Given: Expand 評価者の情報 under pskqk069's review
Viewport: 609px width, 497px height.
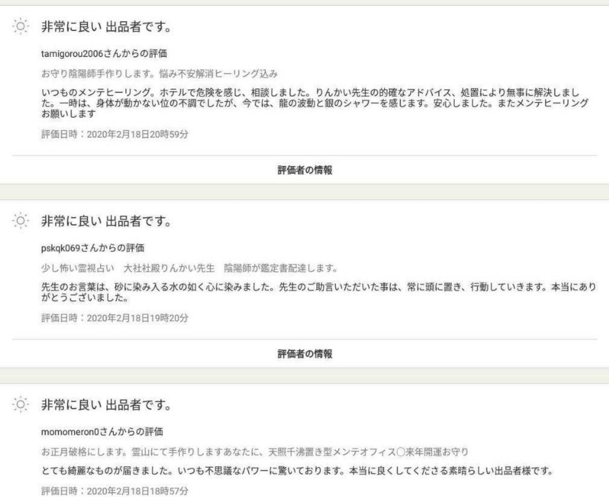Looking at the screenshot, I should [x=304, y=354].
